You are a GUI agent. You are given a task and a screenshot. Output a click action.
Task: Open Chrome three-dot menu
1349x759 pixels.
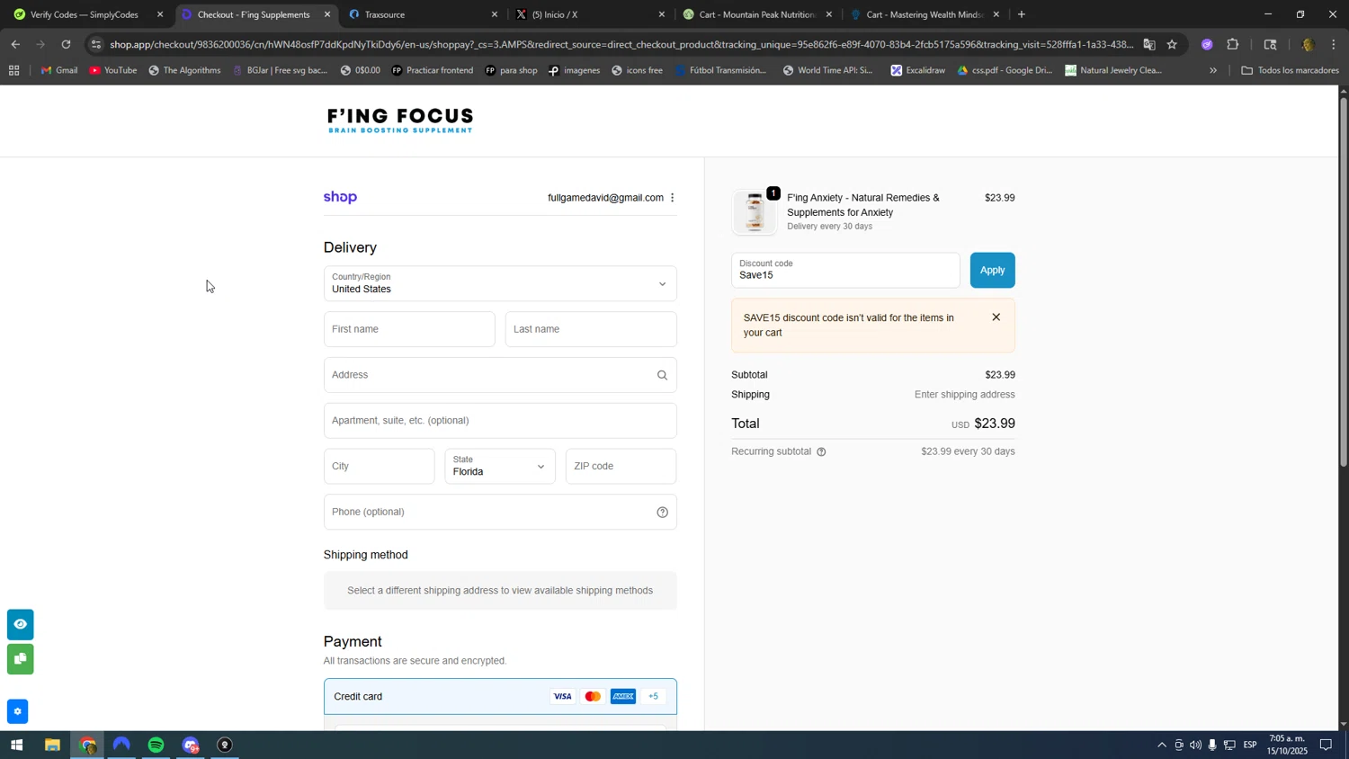point(1334,44)
